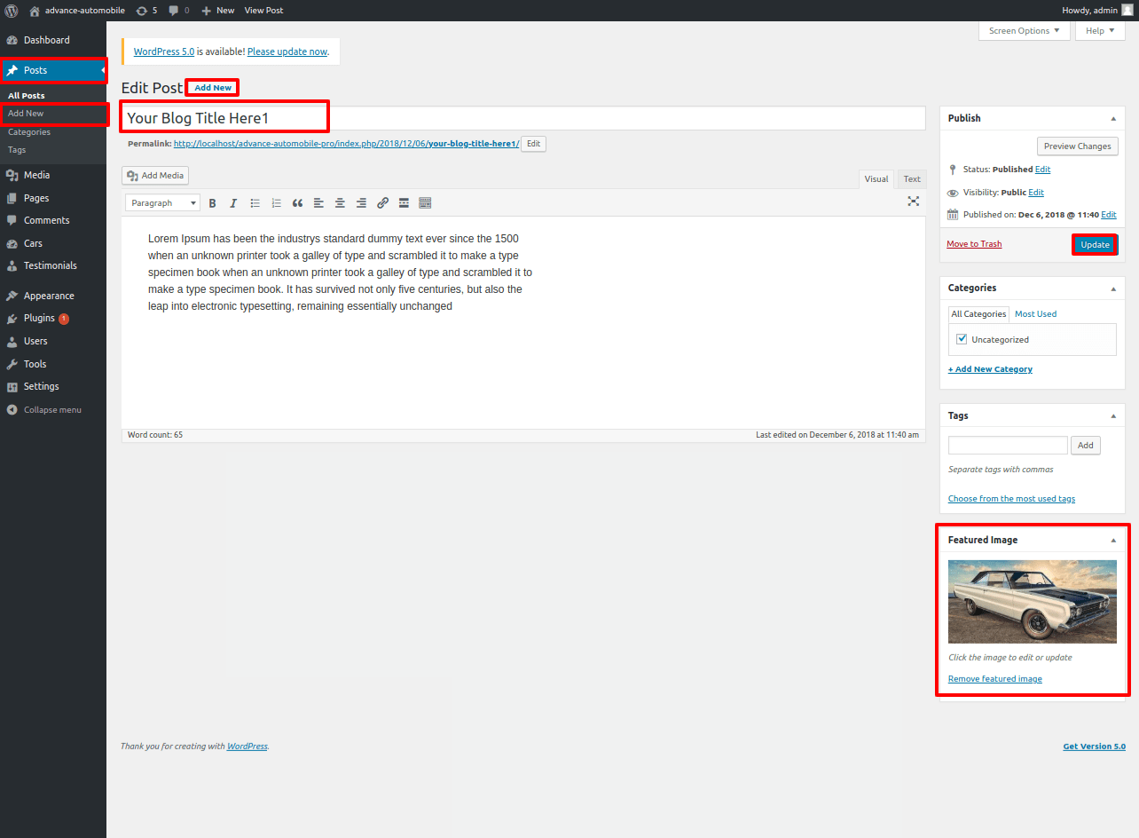Screen dimensions: 1139x838
Task: Expand the Screen Options panel
Action: pyautogui.click(x=1024, y=31)
